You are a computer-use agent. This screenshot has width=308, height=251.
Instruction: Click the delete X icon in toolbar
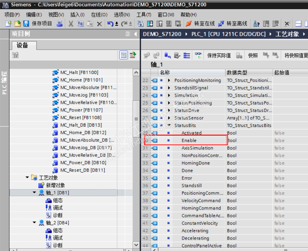tap(100, 24)
